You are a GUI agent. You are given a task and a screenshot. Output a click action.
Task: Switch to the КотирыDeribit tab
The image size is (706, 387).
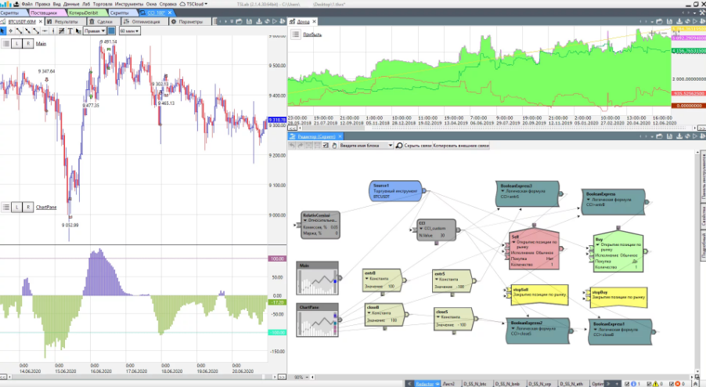pos(85,13)
